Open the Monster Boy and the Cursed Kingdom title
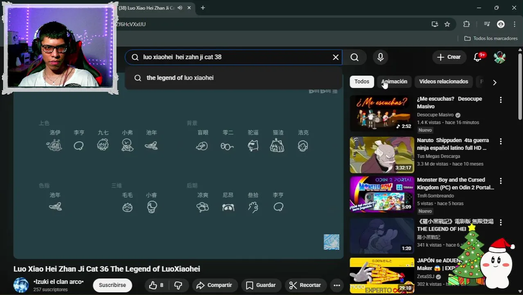 (455, 184)
